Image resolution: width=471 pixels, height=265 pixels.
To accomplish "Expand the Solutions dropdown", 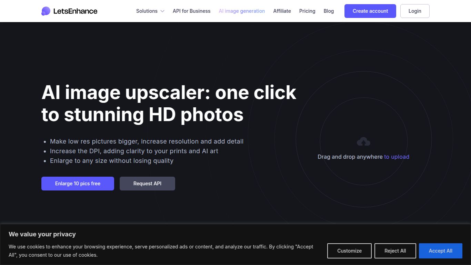I will click(147, 11).
